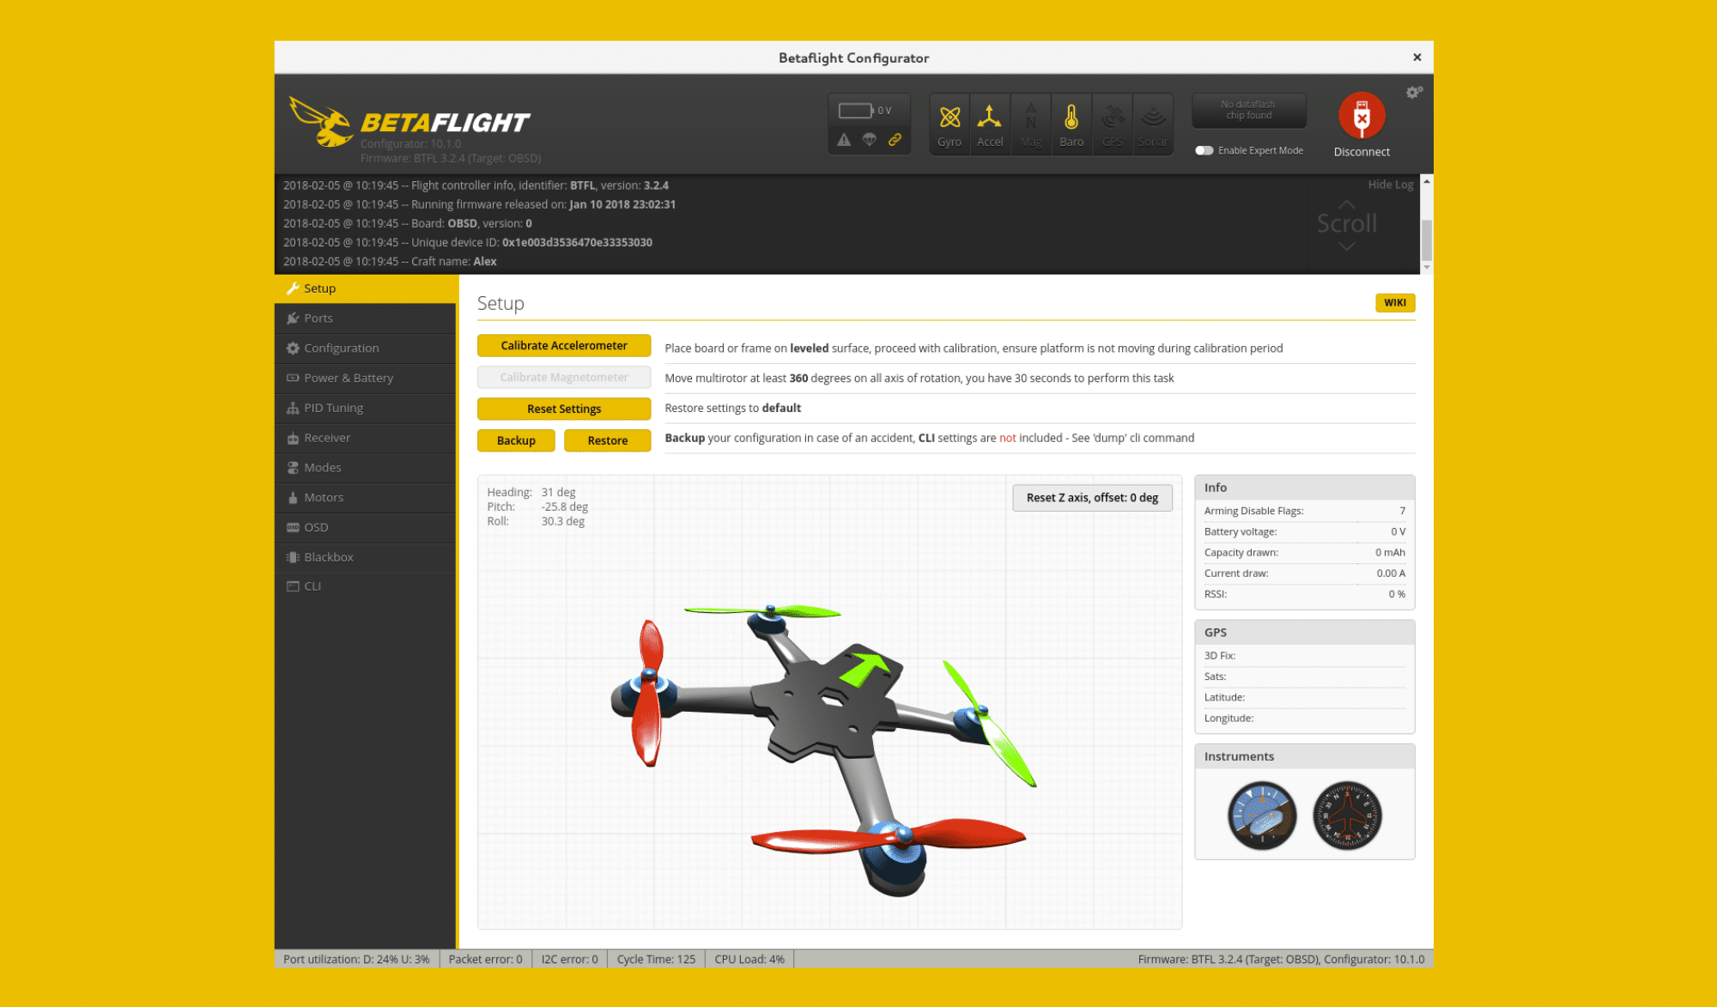
Task: Open the Blackbox tab
Action: point(365,557)
